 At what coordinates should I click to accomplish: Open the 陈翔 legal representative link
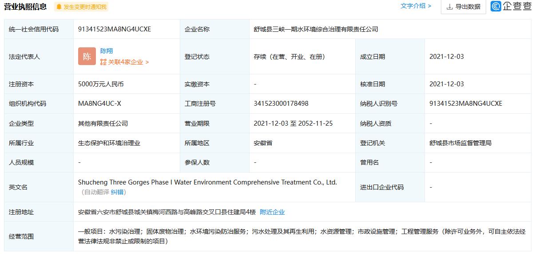(107, 51)
